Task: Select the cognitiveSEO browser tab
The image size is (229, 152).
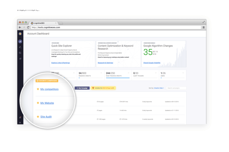Action: pyautogui.click(x=43, y=23)
